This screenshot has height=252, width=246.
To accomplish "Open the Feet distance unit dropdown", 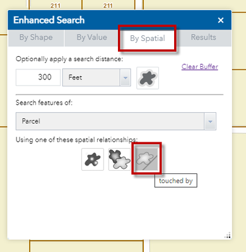I will click(x=97, y=77).
